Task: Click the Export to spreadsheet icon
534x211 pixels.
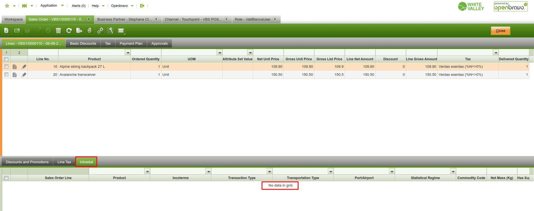Action: pyautogui.click(x=79, y=31)
